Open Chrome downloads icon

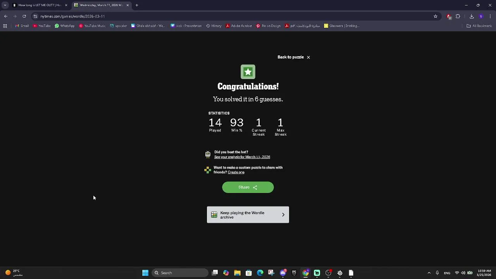tap(472, 16)
